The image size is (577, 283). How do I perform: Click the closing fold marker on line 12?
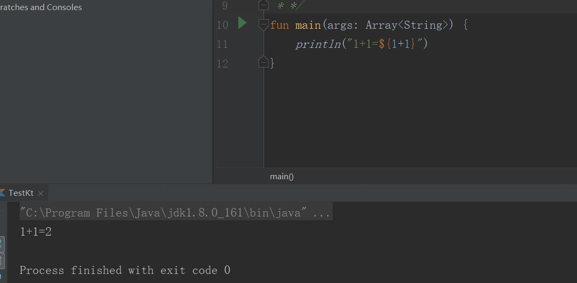pyautogui.click(x=263, y=63)
